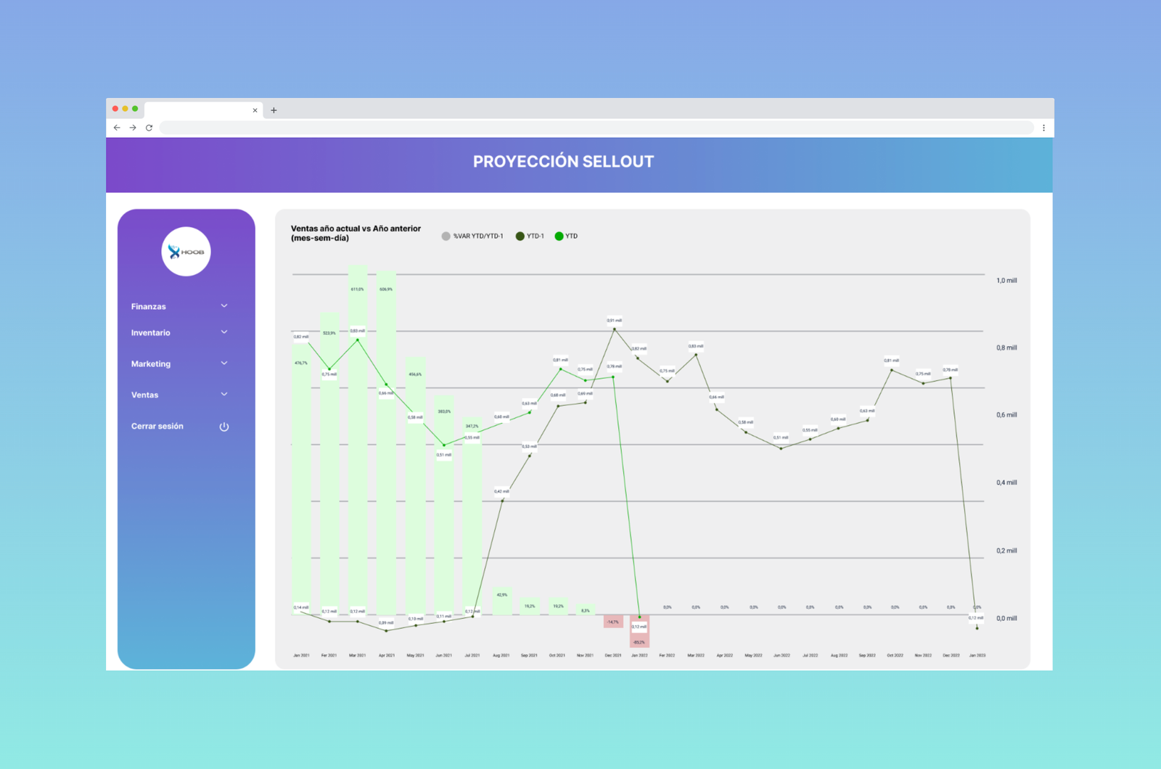Open the browser three-dot menu
1161x769 pixels.
tap(1043, 128)
